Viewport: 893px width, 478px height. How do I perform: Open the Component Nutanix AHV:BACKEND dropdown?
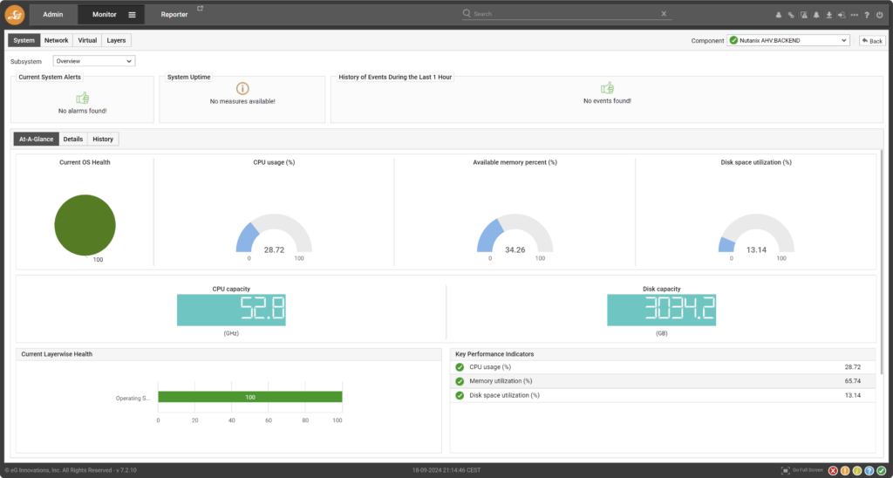[x=788, y=40]
